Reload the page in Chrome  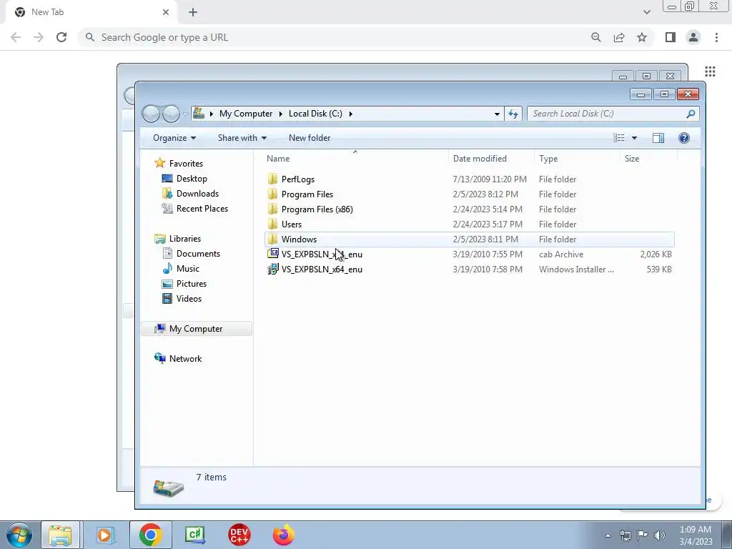point(61,37)
